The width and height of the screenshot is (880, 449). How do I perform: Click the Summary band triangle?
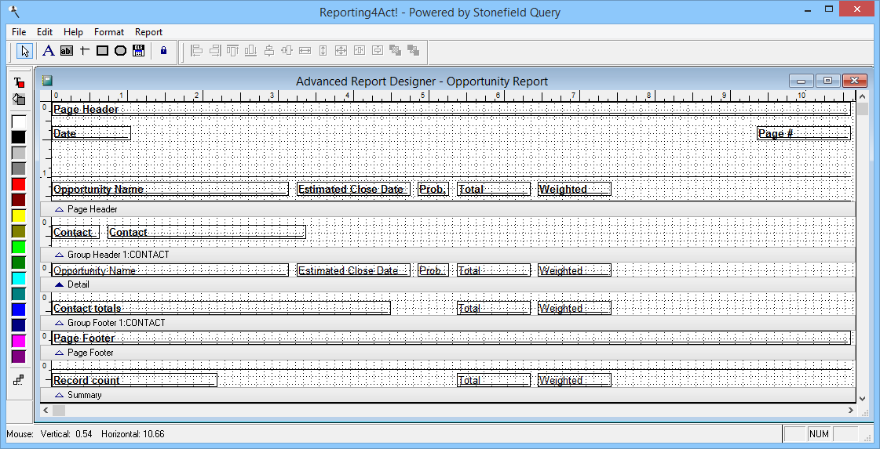click(59, 395)
